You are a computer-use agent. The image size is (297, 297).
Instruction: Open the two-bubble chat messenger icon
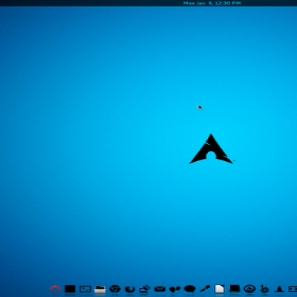(174, 289)
